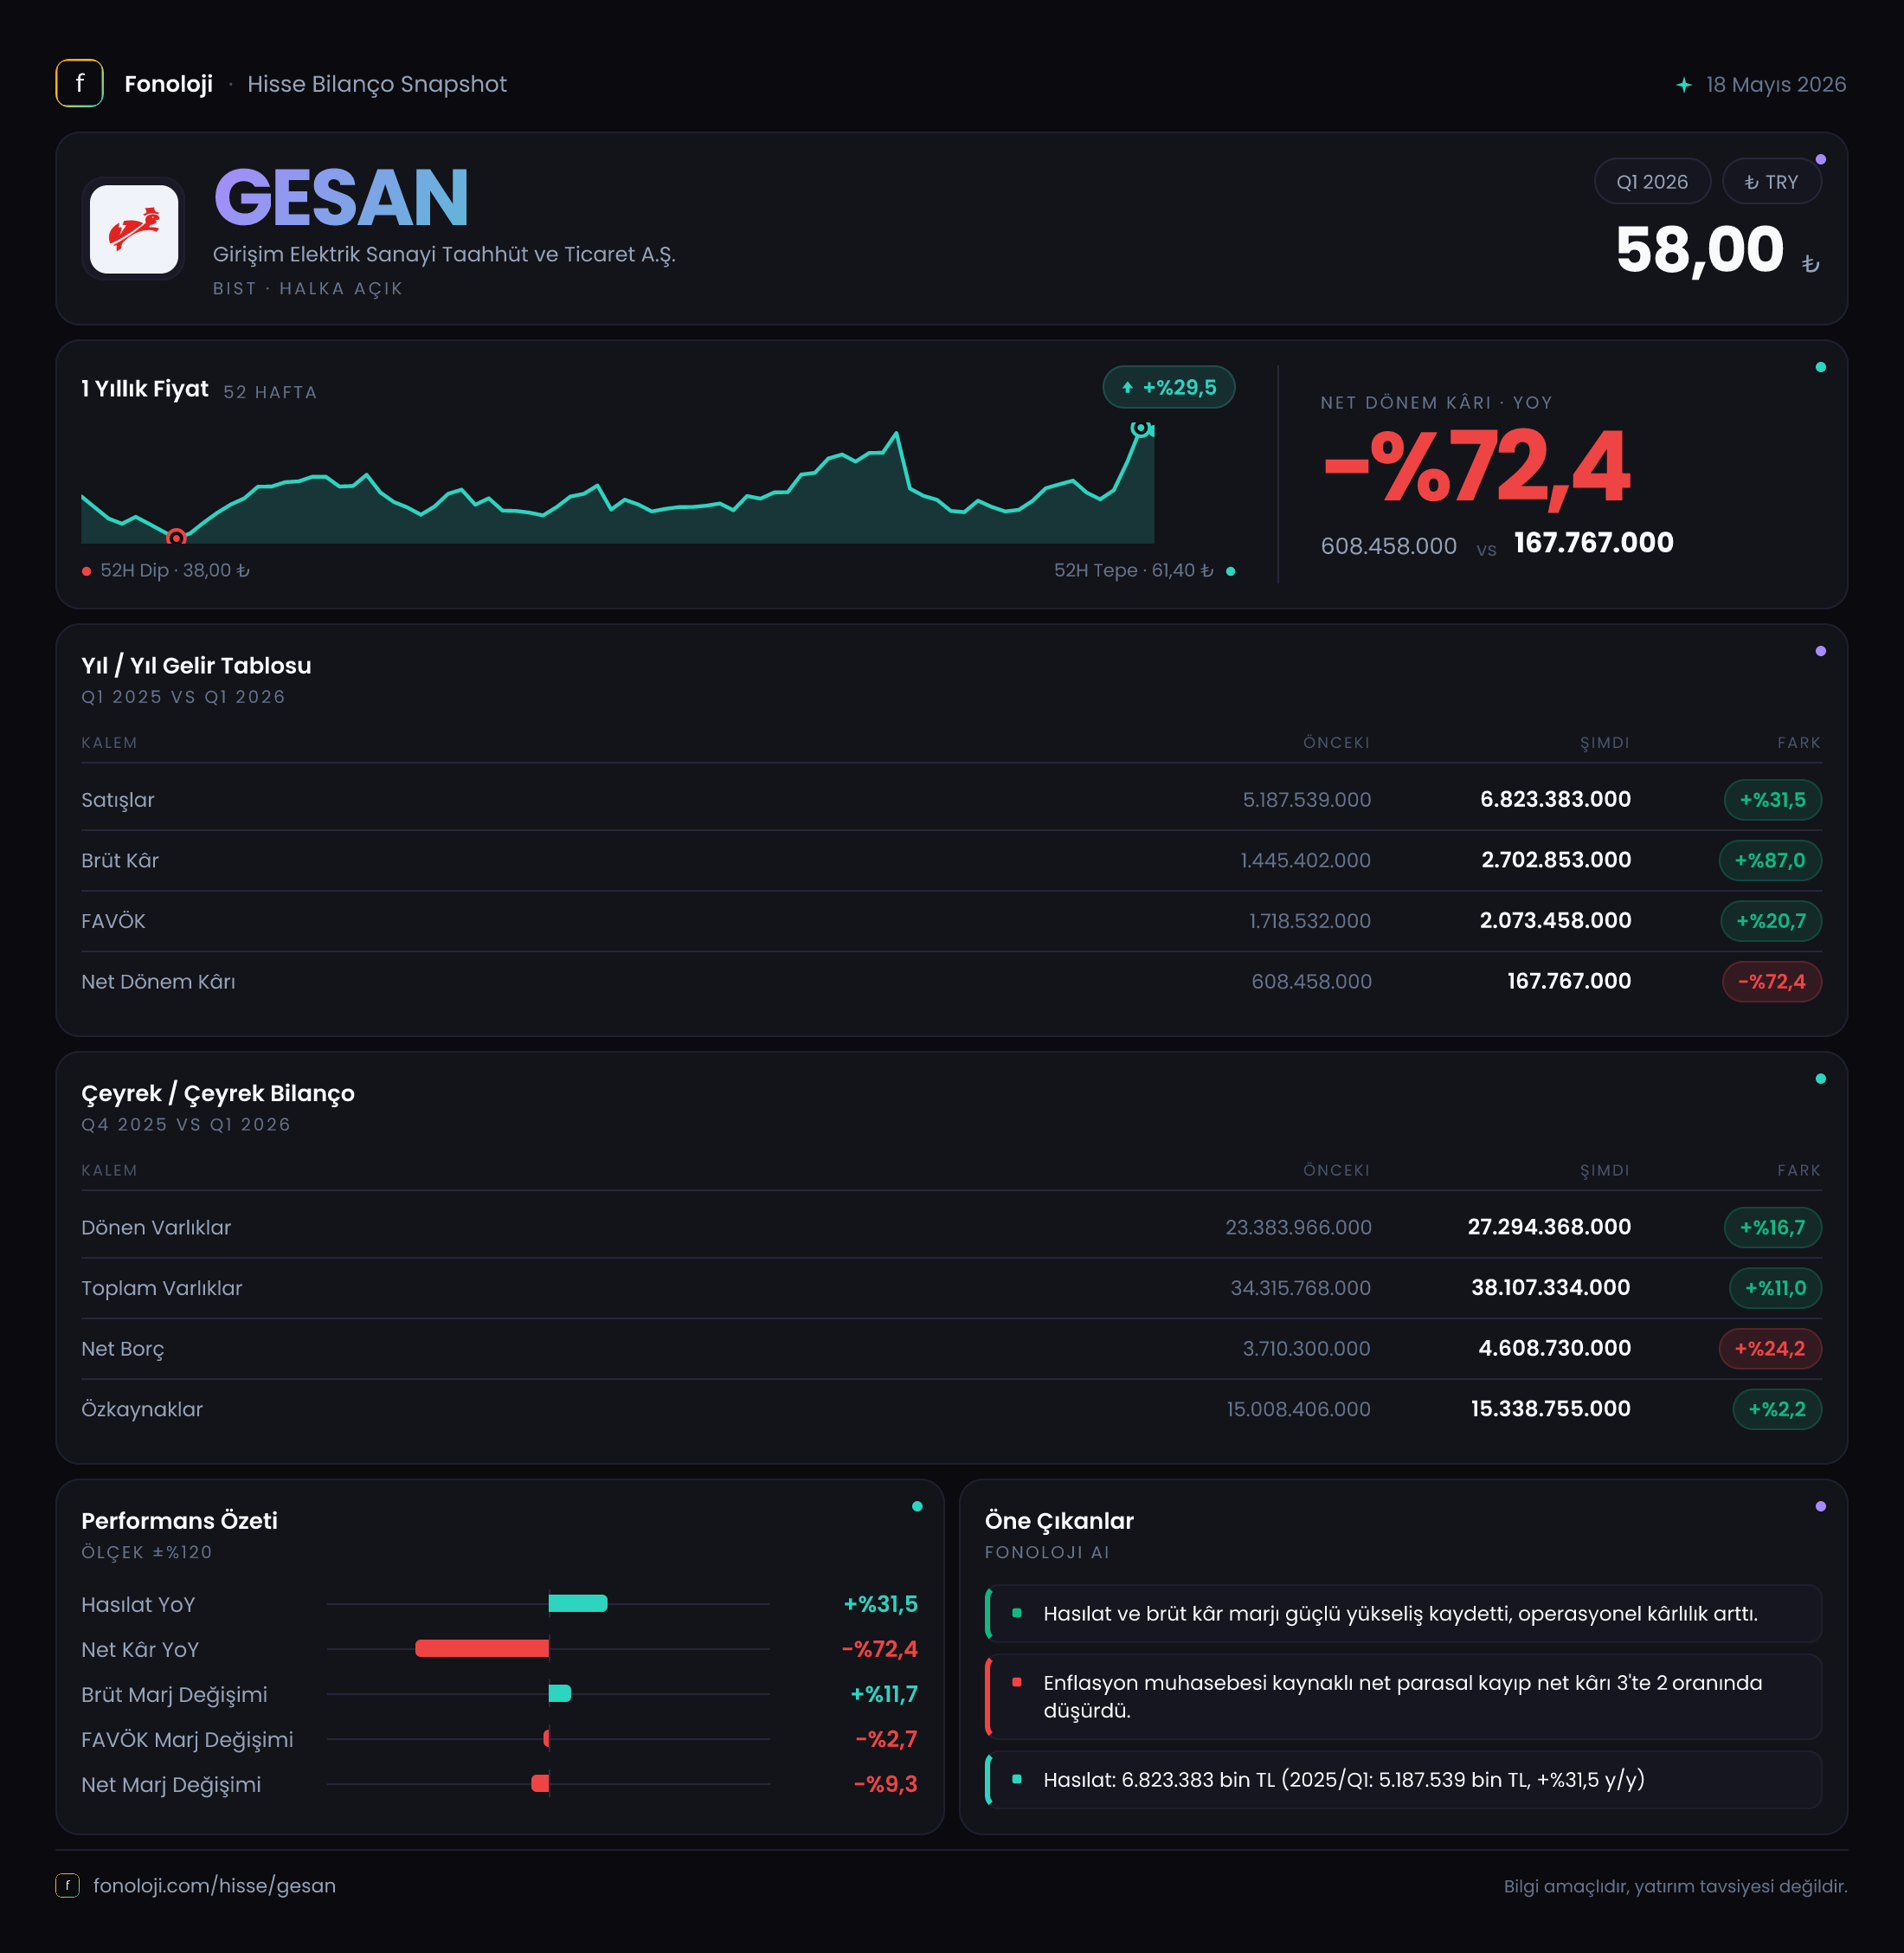
Task: Click the current net debt value 4.608.730.000
Action: click(x=1555, y=1349)
